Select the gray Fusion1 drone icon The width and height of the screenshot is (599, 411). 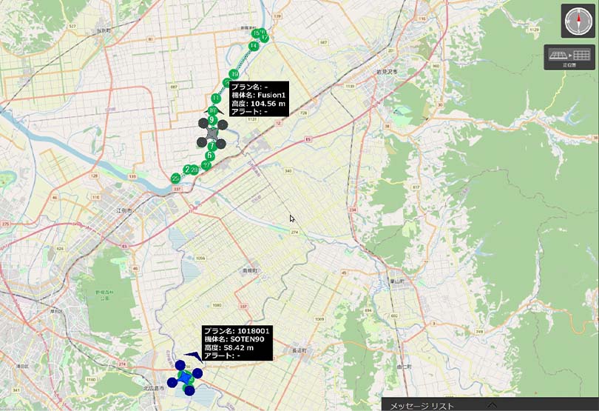211,132
